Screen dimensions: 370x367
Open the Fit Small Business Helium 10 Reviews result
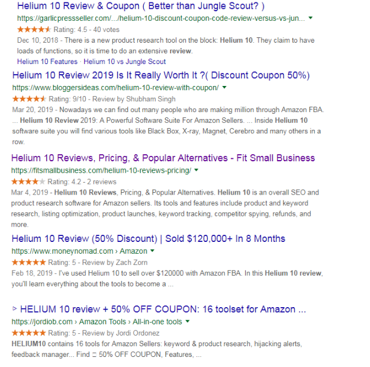coord(163,158)
